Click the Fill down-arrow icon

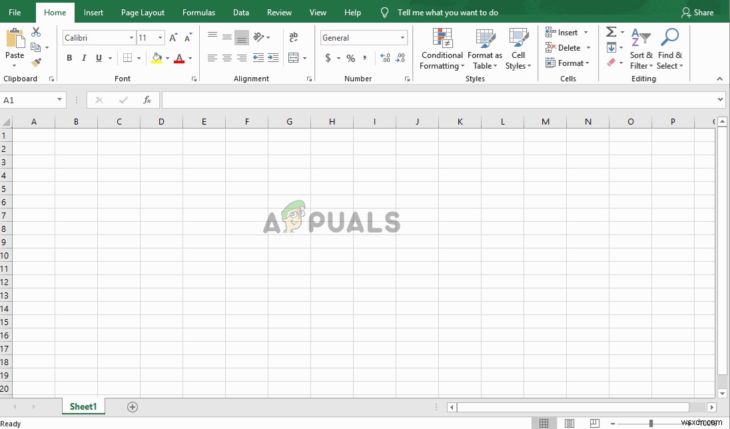click(611, 47)
